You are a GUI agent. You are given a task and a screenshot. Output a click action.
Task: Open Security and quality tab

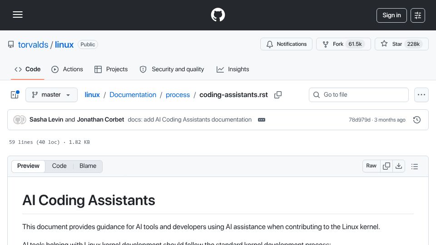[172, 69]
